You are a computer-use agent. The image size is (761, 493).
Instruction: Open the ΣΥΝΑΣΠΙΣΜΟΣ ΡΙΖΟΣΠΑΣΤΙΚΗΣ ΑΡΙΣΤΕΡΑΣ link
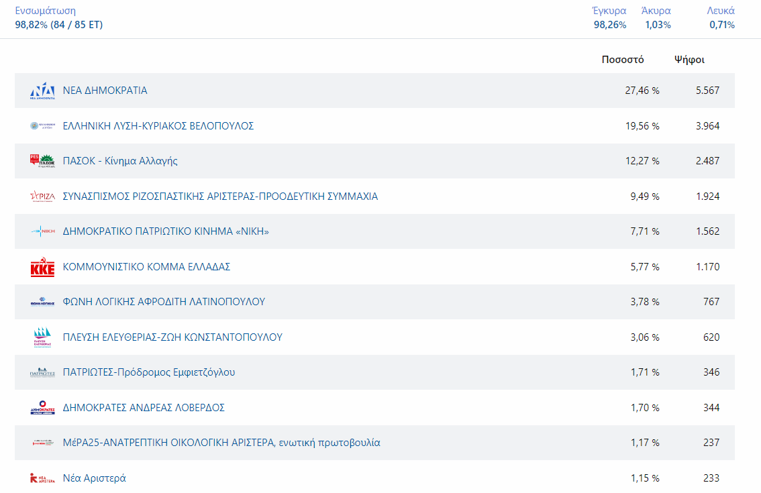pos(220,197)
